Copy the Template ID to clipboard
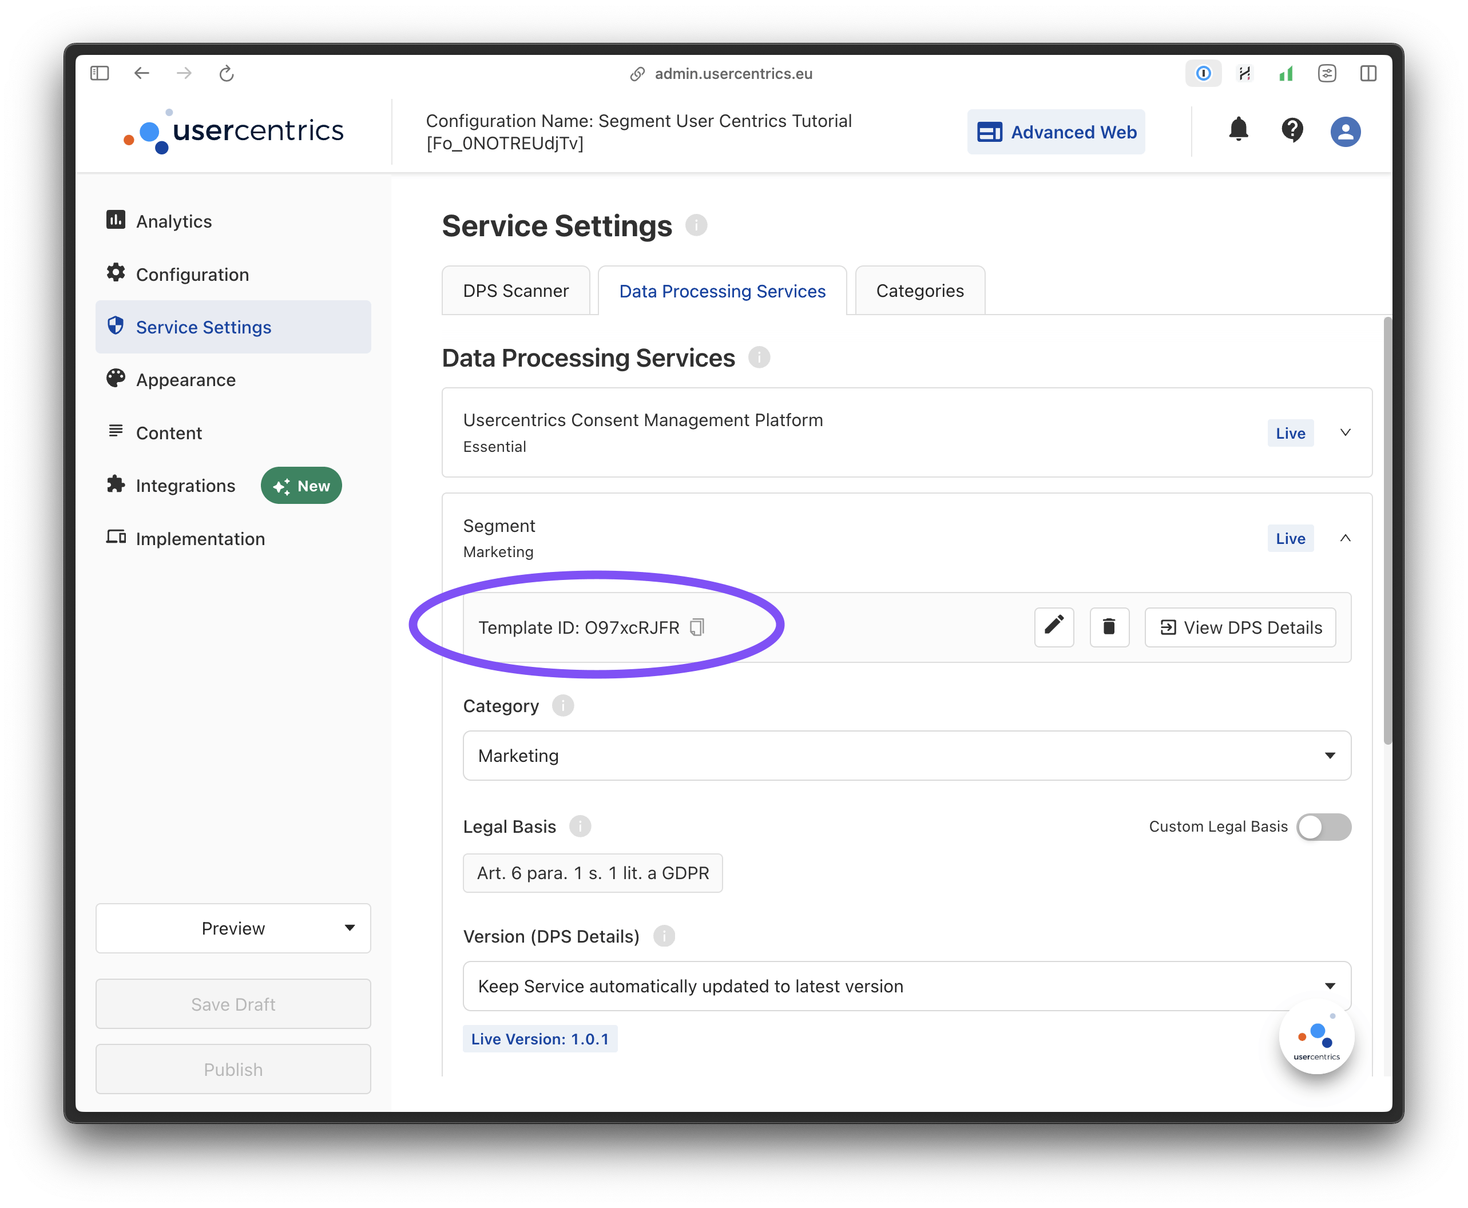Viewport: 1468px width, 1208px height. pyautogui.click(x=697, y=627)
